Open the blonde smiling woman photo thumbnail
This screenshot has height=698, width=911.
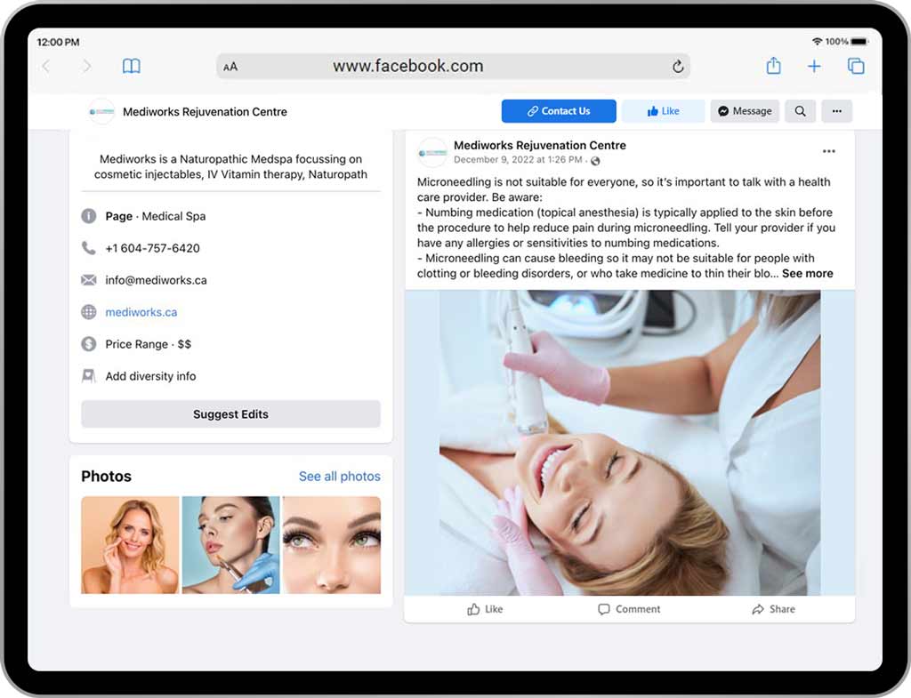pyautogui.click(x=130, y=545)
